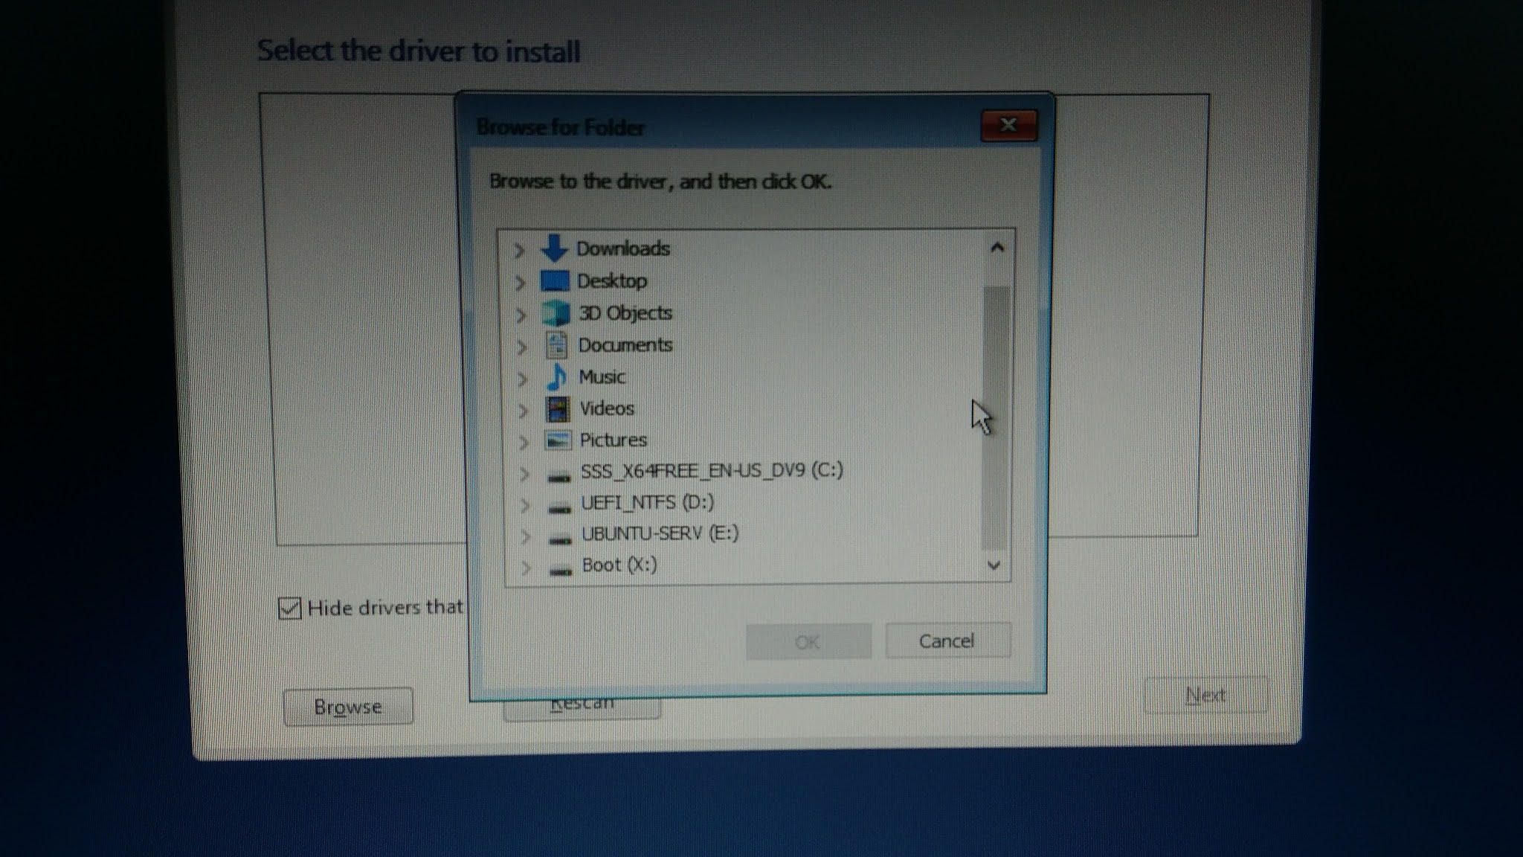Click the scroll down arrow in folder list
Screen dimensions: 1523x857
pyautogui.click(x=994, y=565)
